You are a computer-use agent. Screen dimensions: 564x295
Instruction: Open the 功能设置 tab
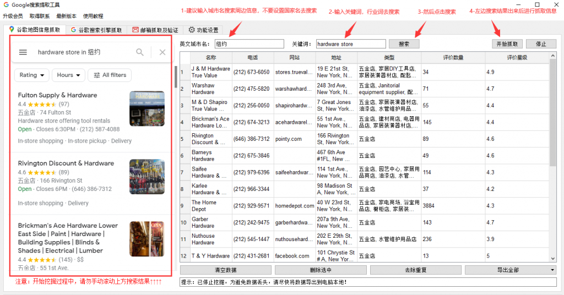203,30
